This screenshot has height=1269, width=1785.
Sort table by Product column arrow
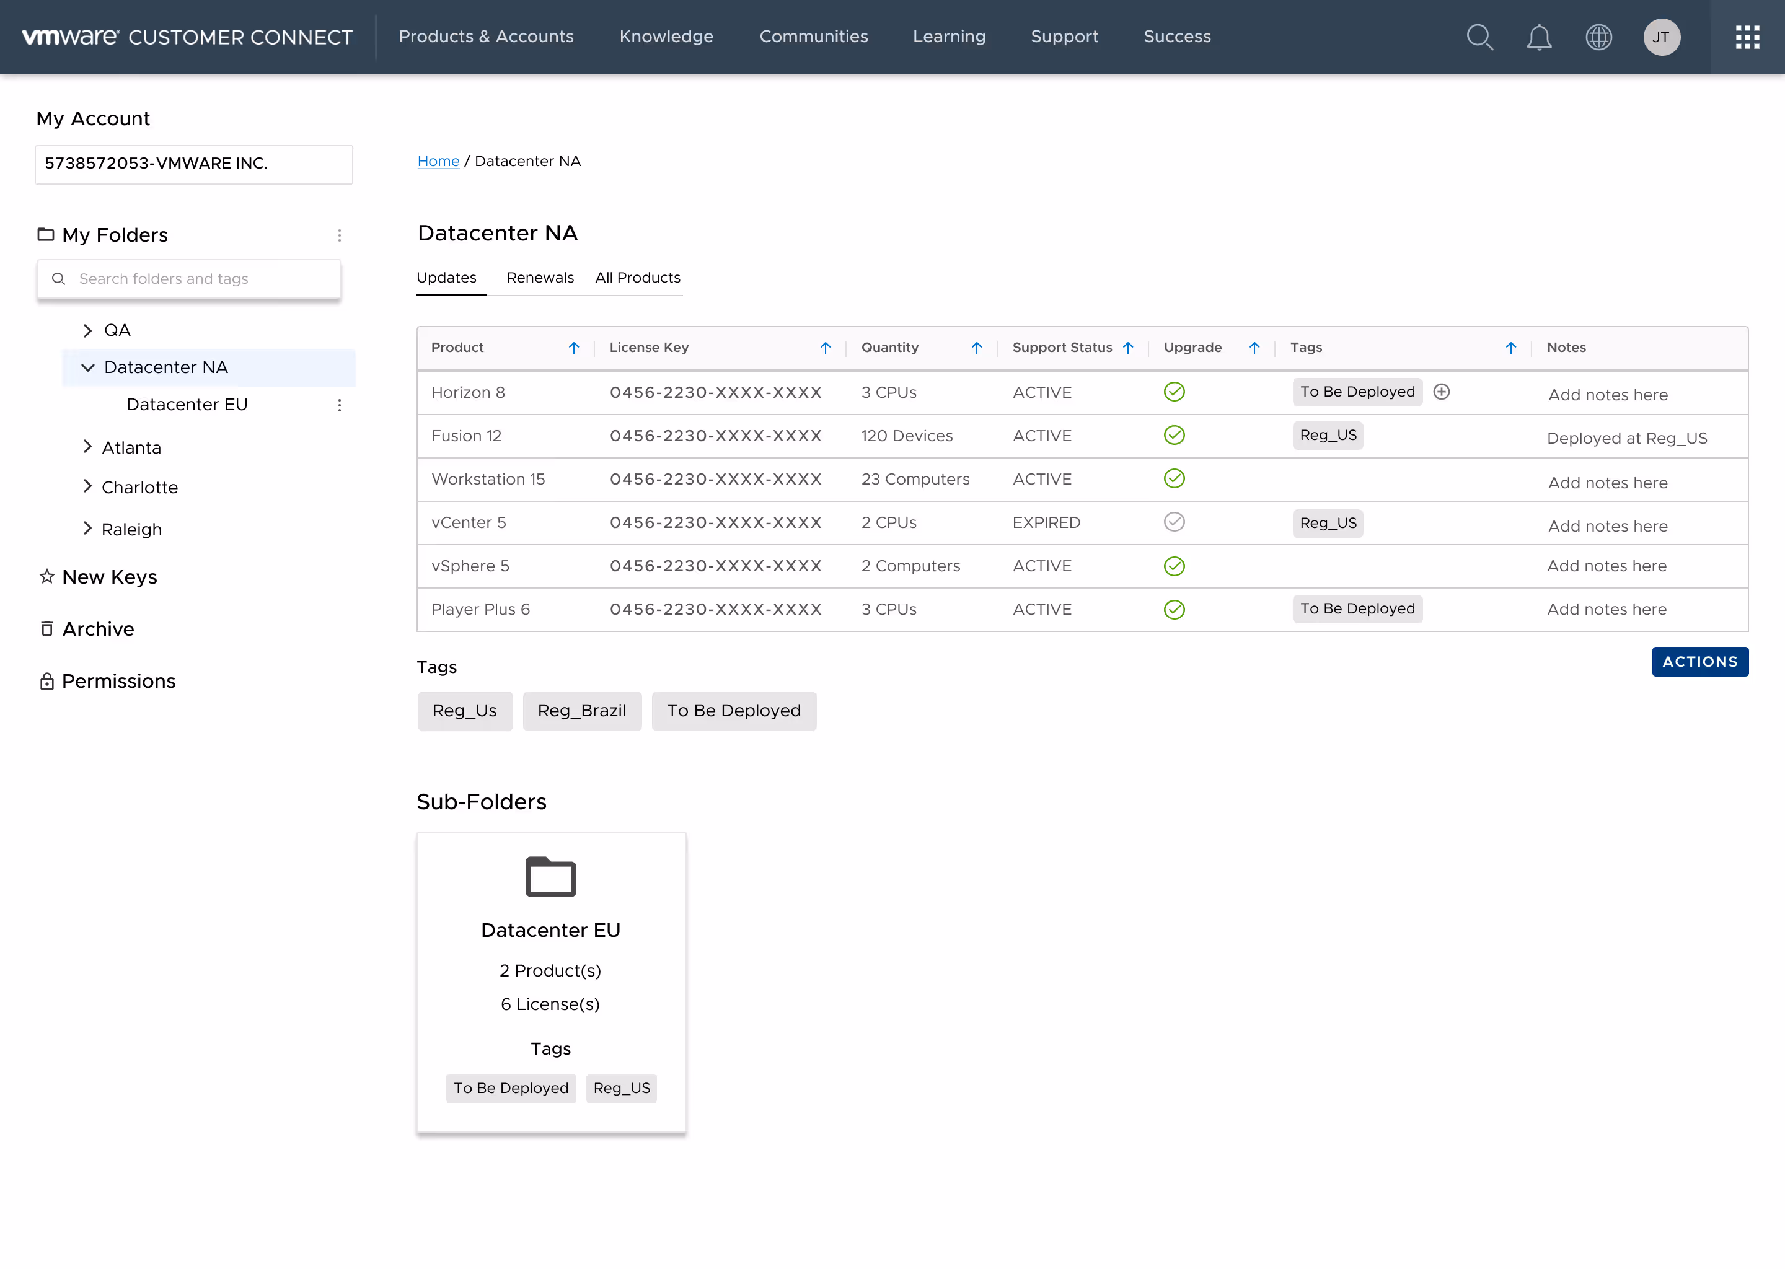(x=574, y=348)
